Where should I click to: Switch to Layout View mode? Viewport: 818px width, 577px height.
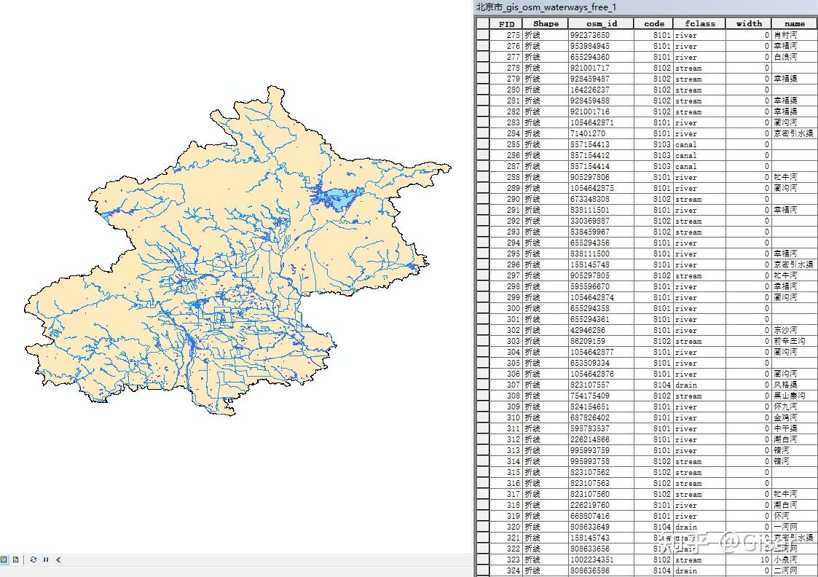(15, 560)
